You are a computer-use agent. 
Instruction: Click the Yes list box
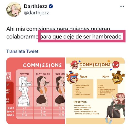[83, 89]
